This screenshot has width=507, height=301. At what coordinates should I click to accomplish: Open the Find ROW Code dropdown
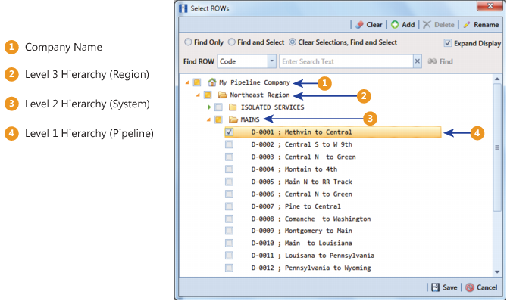pyautogui.click(x=272, y=61)
